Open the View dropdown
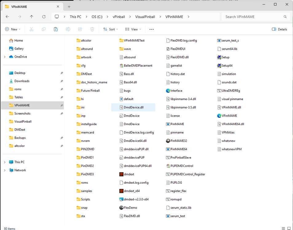 tap(133, 29)
